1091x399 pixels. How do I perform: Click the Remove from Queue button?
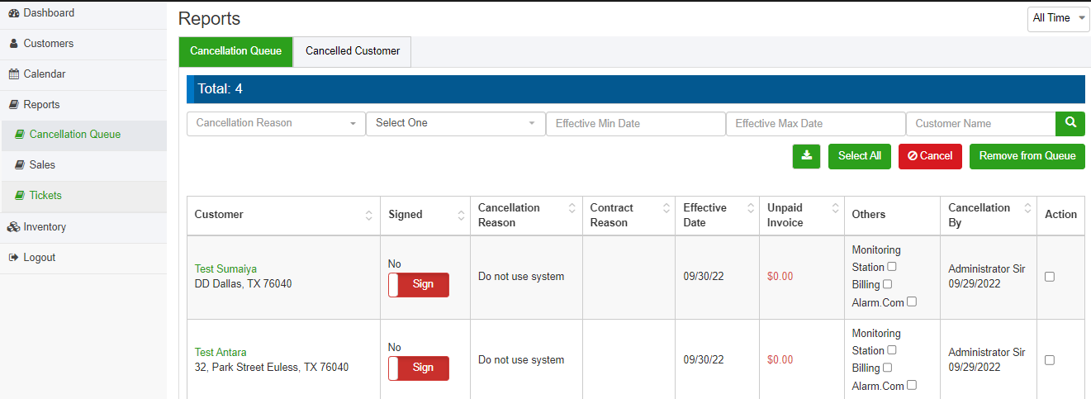coord(1027,156)
